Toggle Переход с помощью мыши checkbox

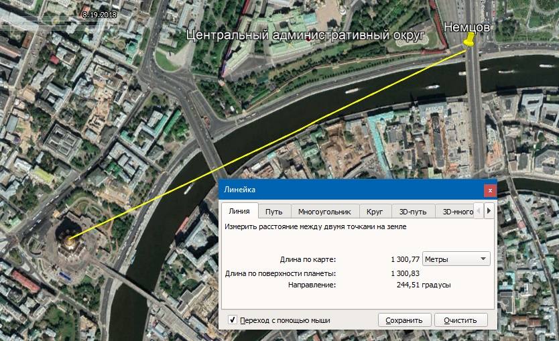(233, 320)
